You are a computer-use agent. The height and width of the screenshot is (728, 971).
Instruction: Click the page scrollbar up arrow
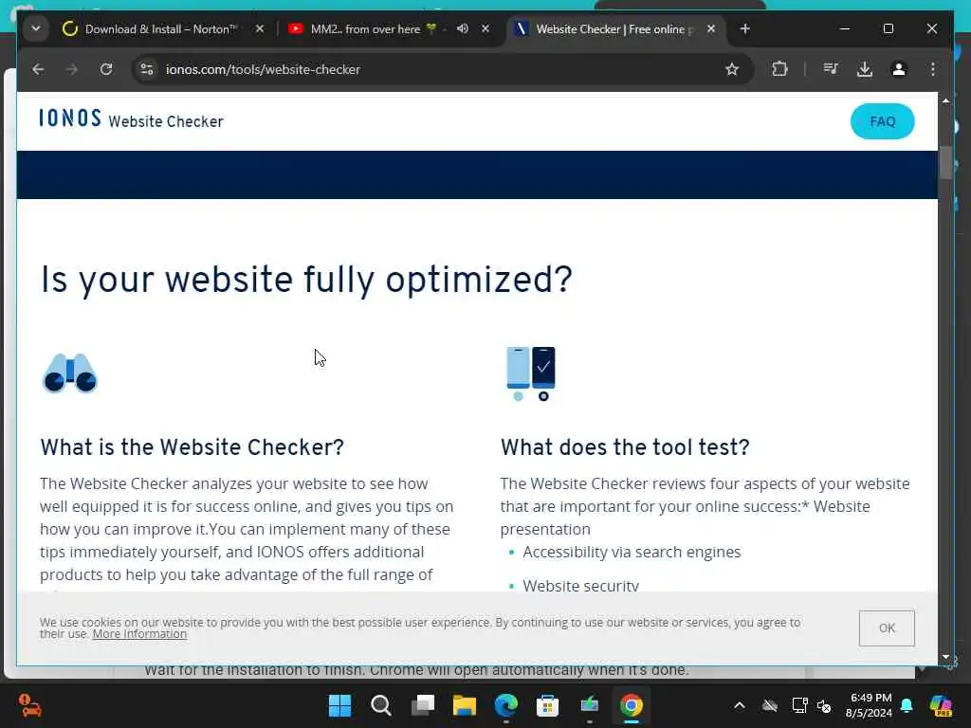(x=945, y=100)
